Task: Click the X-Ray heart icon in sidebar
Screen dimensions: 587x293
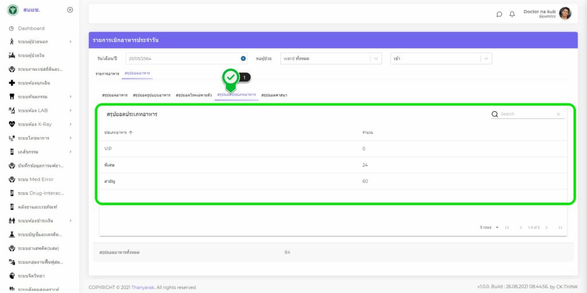Action: point(11,124)
